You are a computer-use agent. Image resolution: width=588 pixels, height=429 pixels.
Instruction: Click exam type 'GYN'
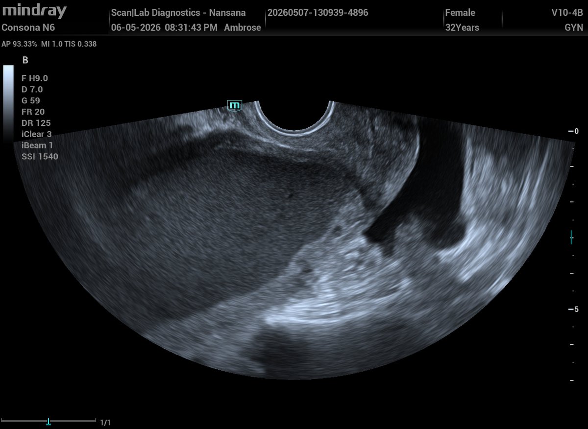point(575,27)
